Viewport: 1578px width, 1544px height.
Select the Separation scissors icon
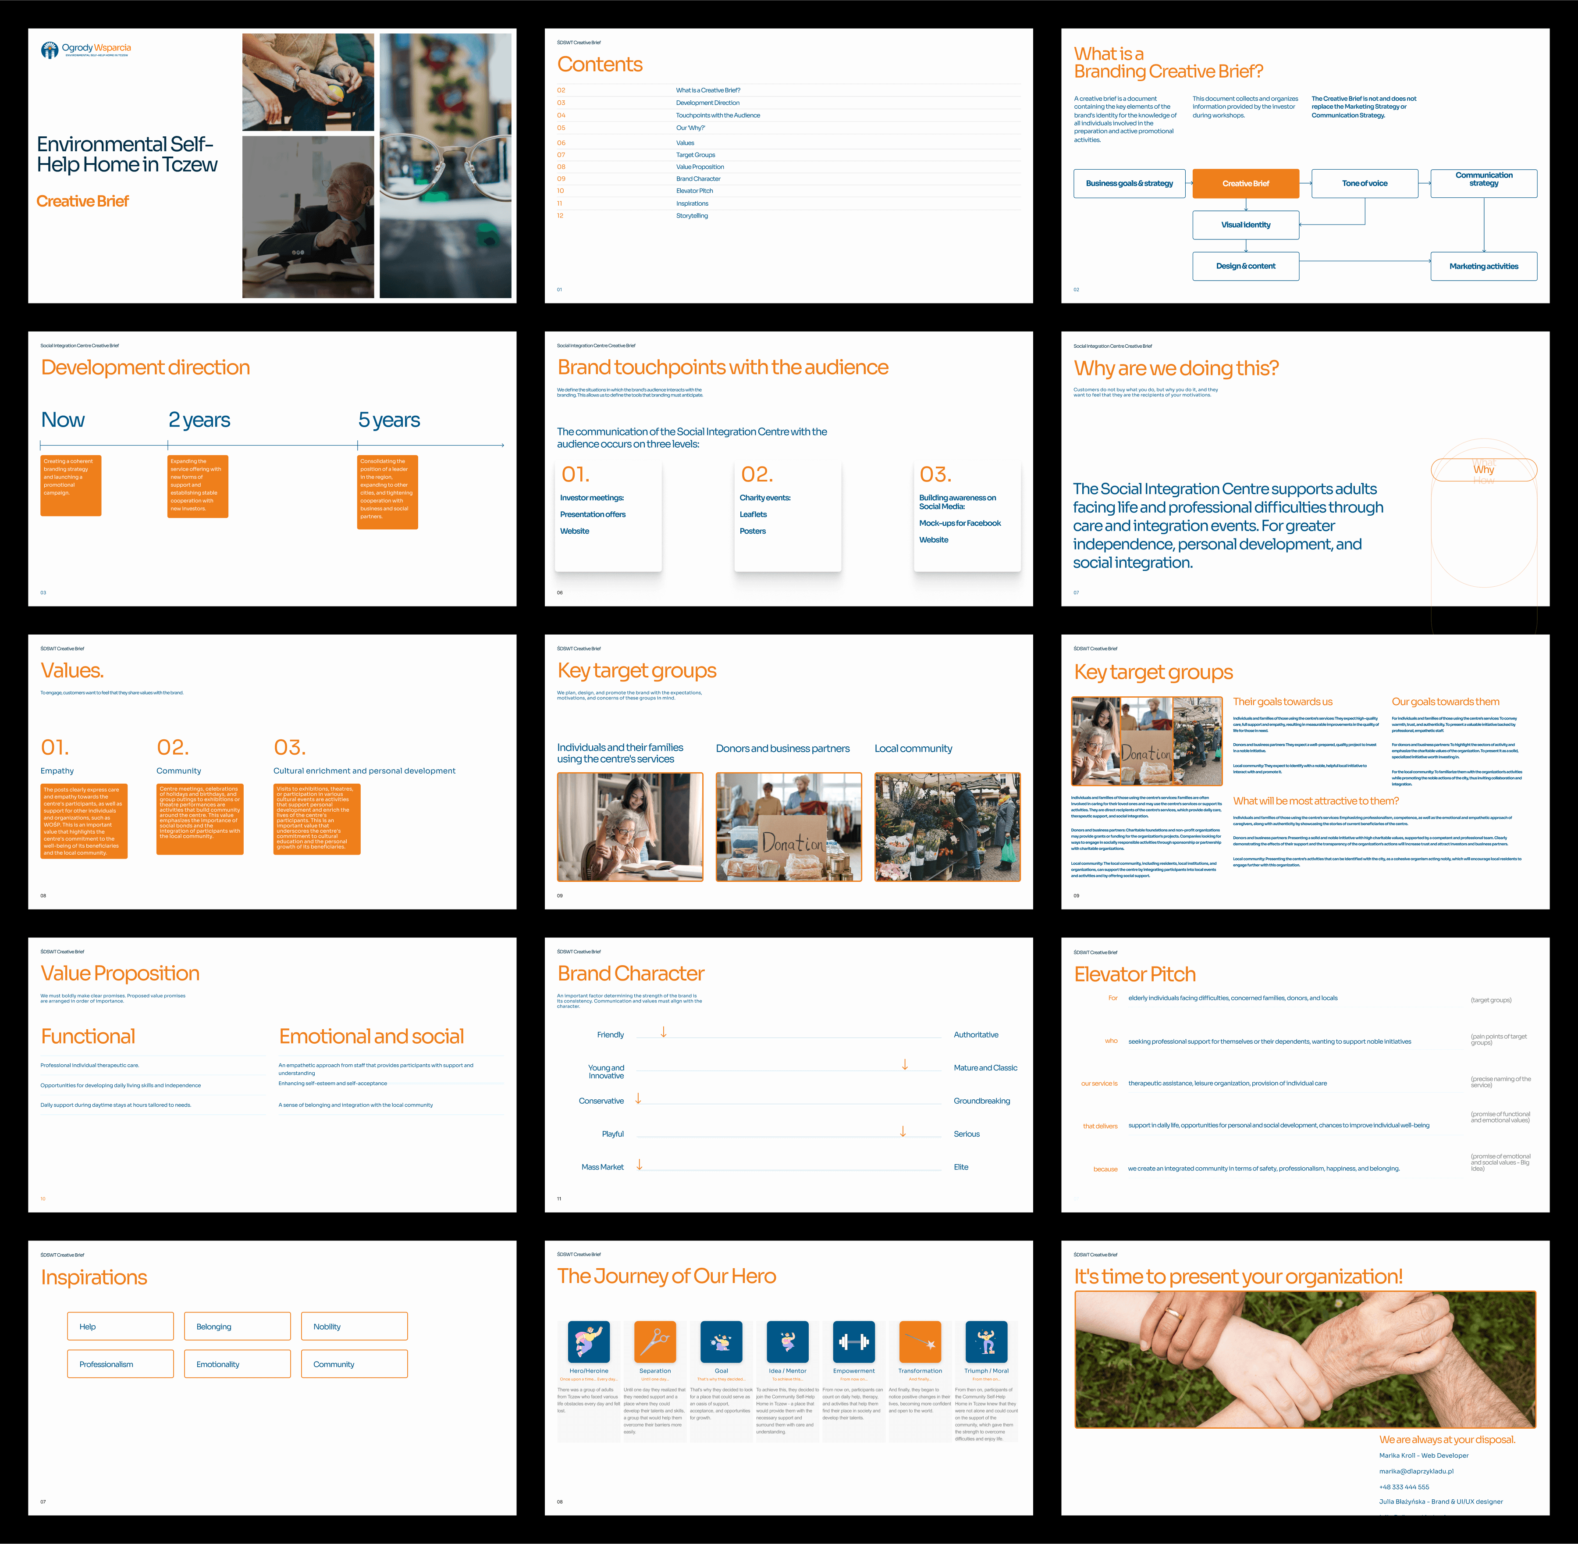point(655,1341)
